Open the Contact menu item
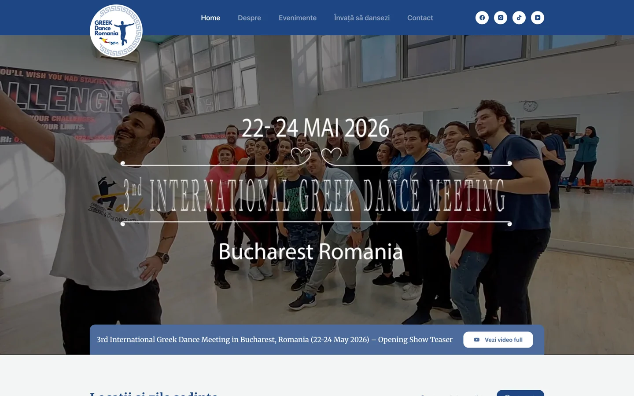This screenshot has height=396, width=634. pyautogui.click(x=420, y=18)
